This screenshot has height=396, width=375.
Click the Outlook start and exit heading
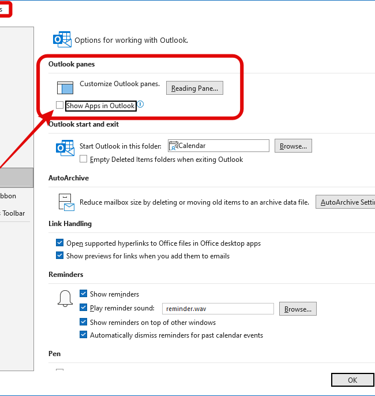[x=84, y=124]
